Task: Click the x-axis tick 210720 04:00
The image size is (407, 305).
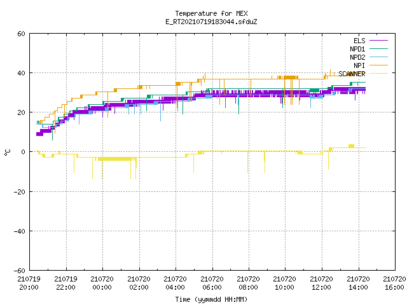Action: 176,283
